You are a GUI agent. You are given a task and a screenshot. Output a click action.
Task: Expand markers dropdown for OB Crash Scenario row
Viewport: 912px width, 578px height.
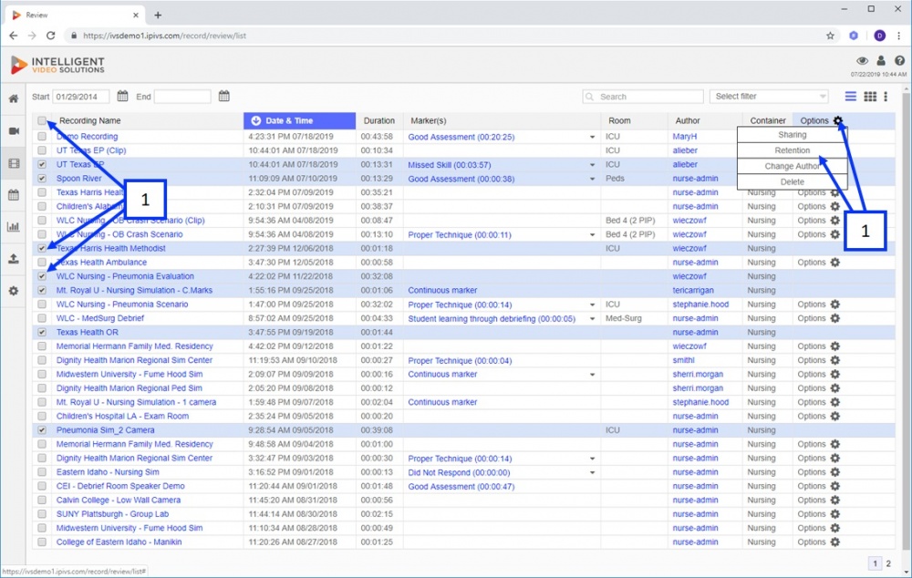coord(592,235)
